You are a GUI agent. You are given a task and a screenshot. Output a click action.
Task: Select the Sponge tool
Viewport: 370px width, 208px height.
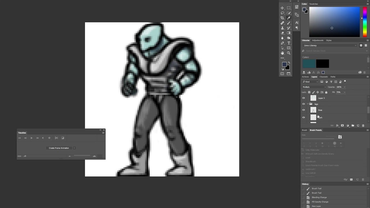(x=288, y=38)
